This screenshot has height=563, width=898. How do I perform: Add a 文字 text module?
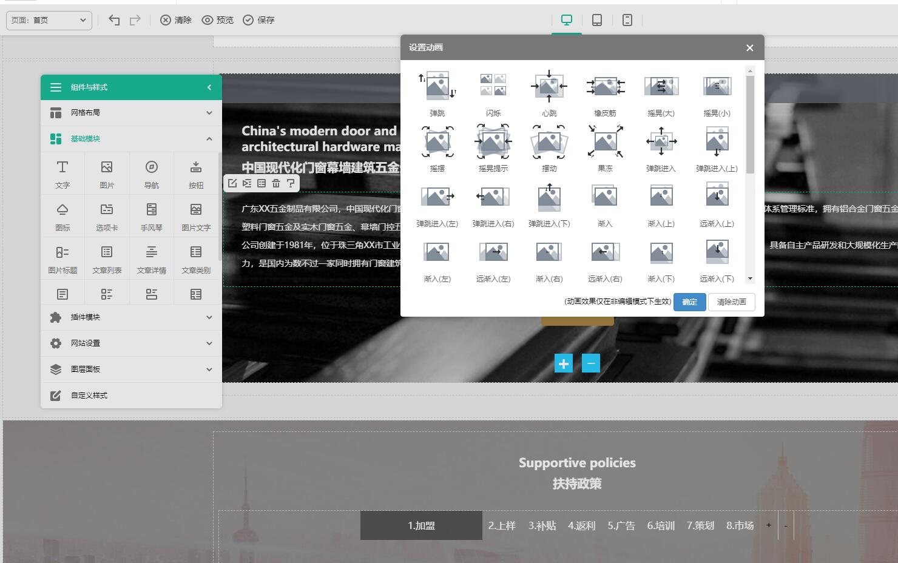(x=62, y=174)
